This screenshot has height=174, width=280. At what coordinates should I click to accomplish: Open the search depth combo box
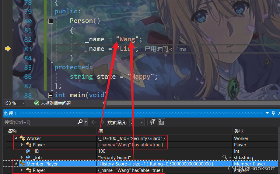coord(137,122)
